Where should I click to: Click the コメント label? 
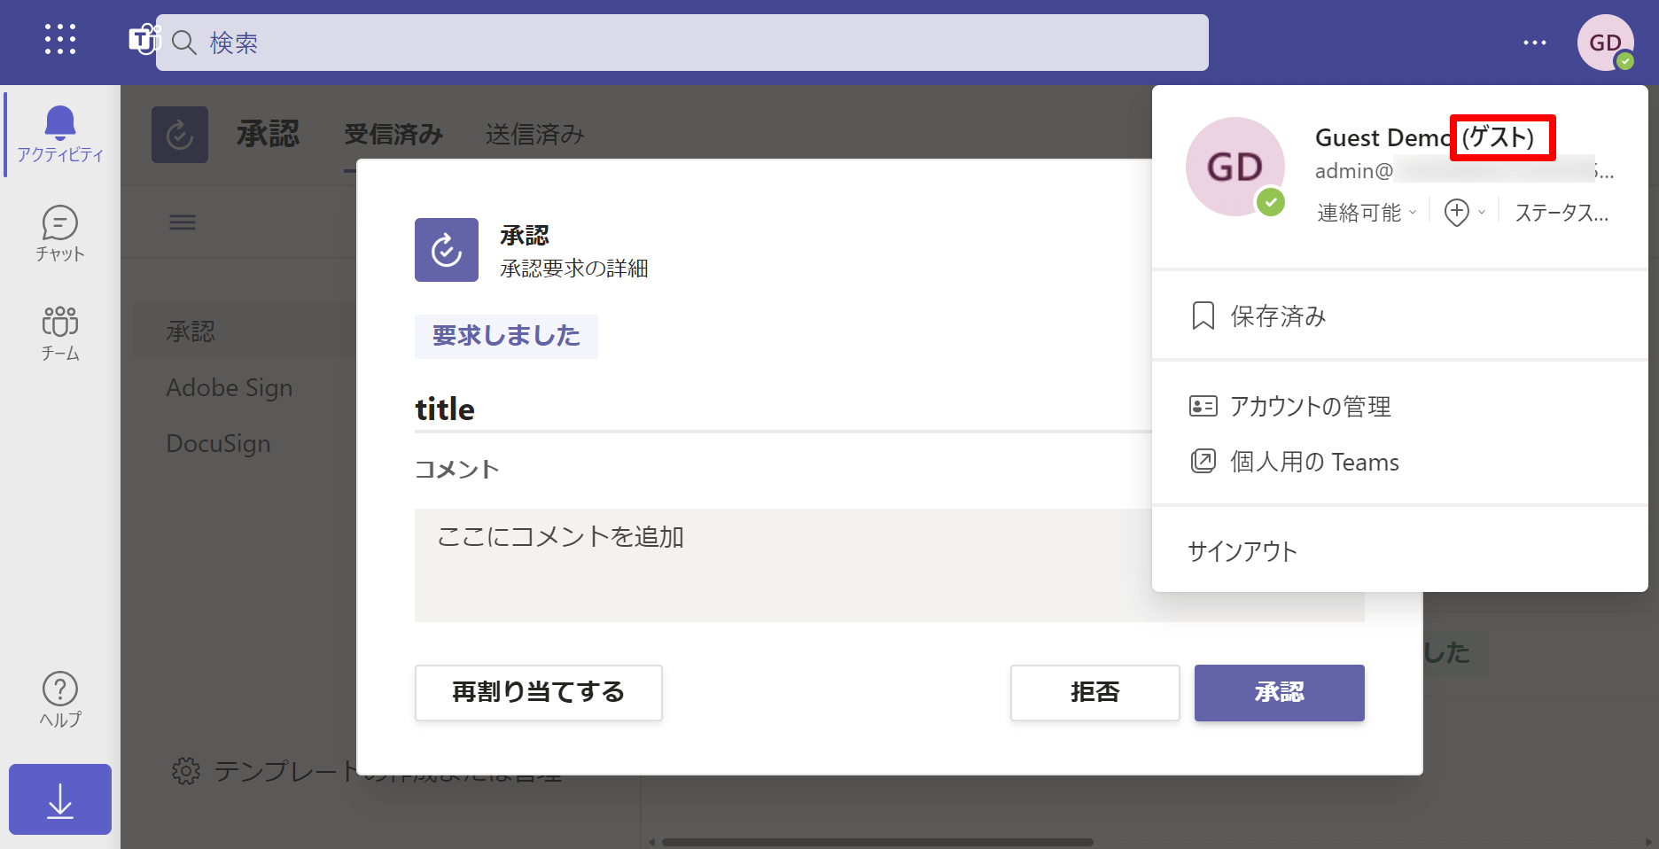[457, 469]
